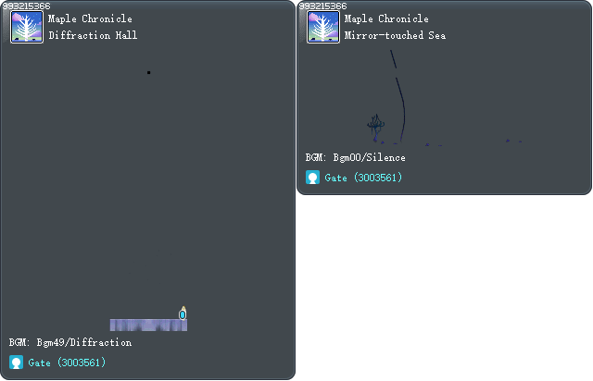Click the map ID 993215366 on left card
593x381 pixels.
click(x=26, y=6)
